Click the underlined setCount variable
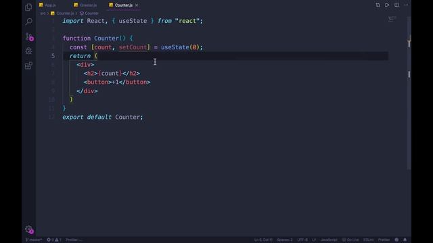 pyautogui.click(x=133, y=47)
